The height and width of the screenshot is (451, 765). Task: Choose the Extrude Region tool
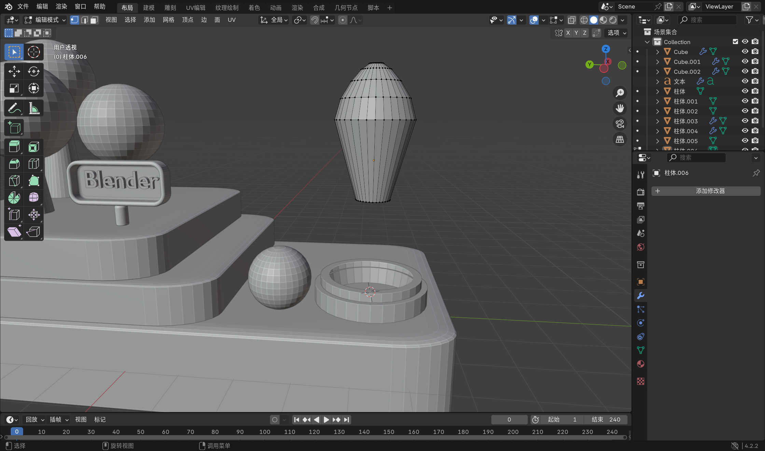[14, 147]
